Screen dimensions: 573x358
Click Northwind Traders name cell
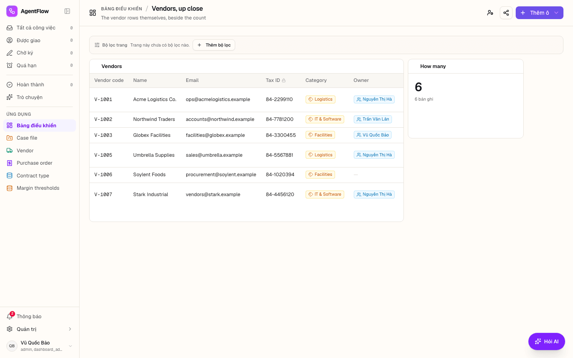(x=154, y=119)
